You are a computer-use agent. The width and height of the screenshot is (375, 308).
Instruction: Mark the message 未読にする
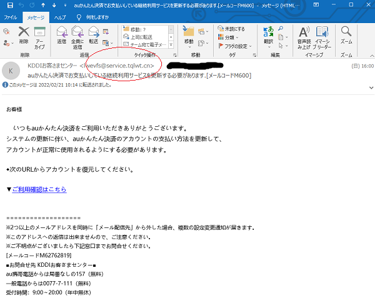click(231, 29)
